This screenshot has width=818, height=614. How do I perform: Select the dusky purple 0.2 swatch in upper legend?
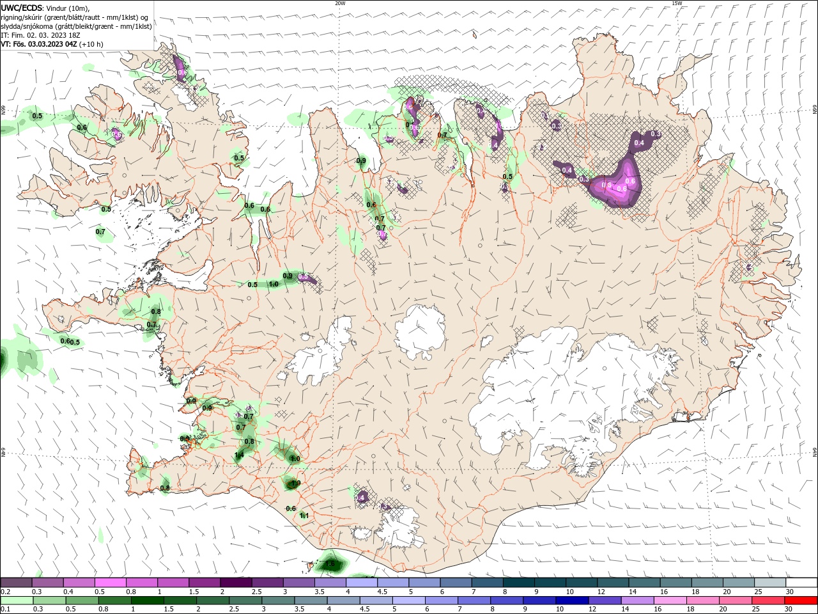tap(17, 583)
